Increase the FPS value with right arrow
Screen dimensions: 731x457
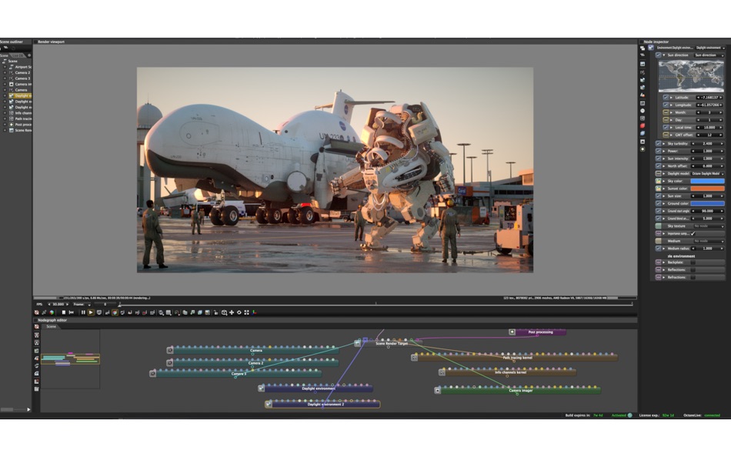click(x=67, y=305)
